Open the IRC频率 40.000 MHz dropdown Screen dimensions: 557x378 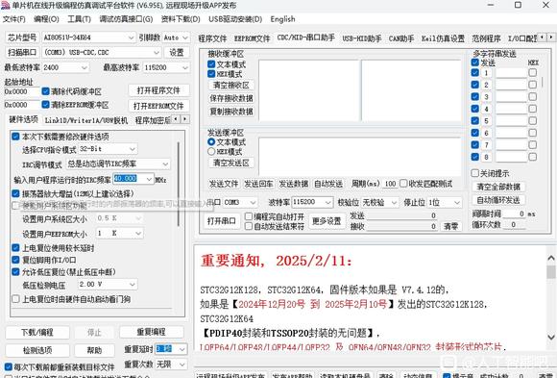[133, 179]
